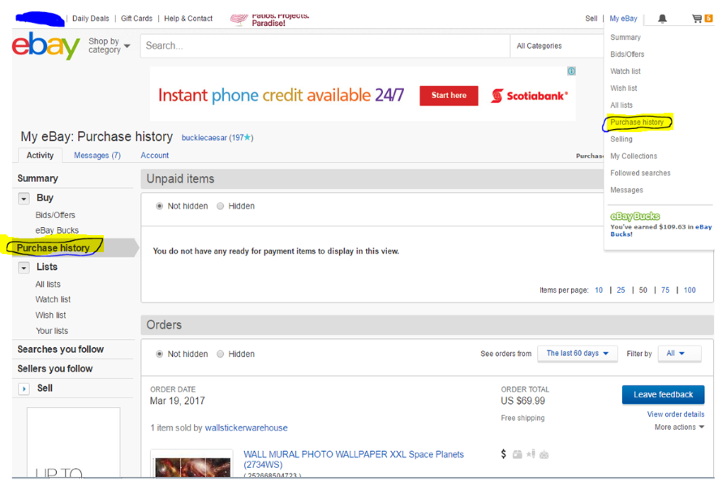The width and height of the screenshot is (718, 485).
Task: Switch to the Activity tab
Action: coord(40,155)
